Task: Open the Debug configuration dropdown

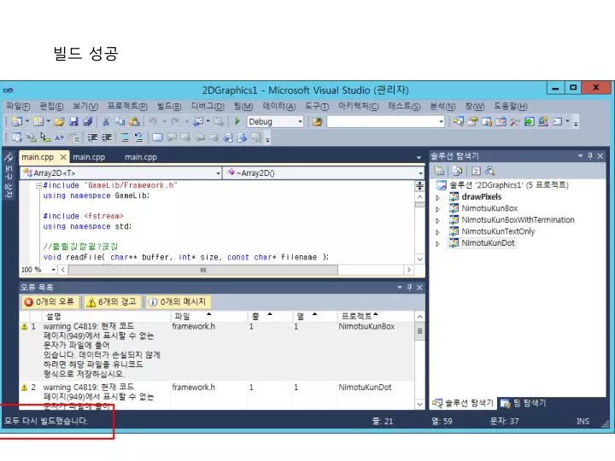Action: point(300,121)
